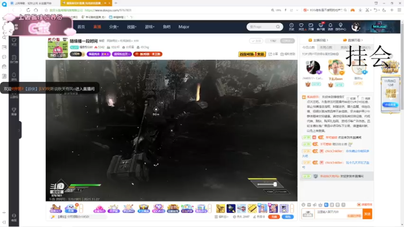Image resolution: width=404 pixels, height=227 pixels.
Task: Open the 钻石粉丝 diamond fan icon
Action: click(x=158, y=208)
